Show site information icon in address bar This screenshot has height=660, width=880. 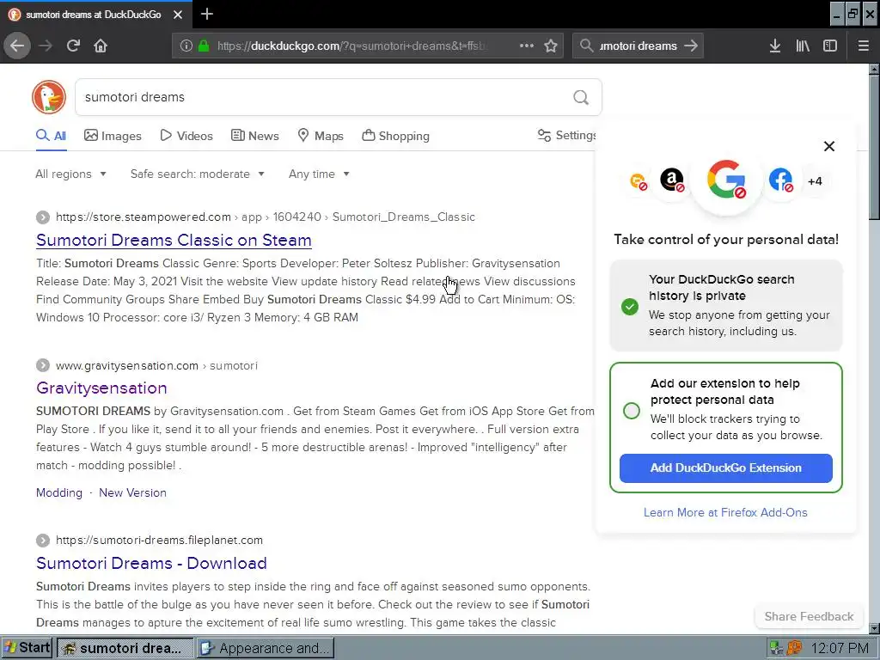click(186, 46)
